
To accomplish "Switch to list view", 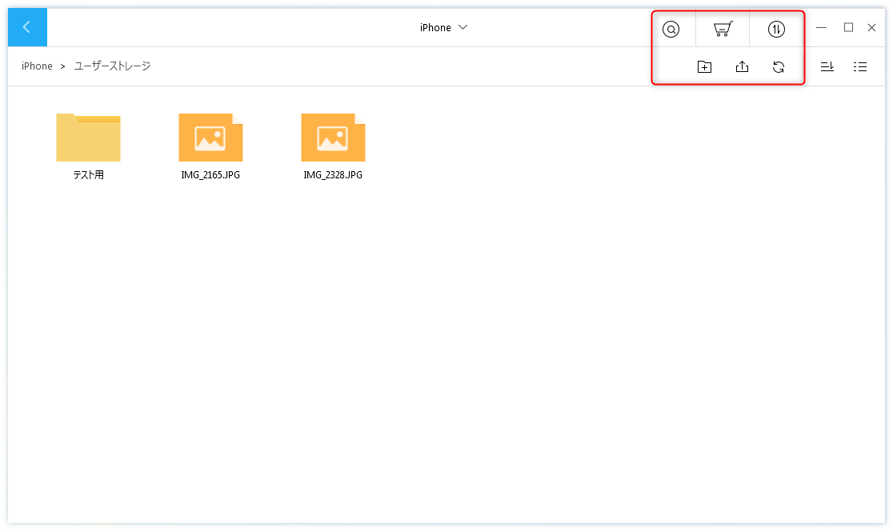I will (x=860, y=67).
